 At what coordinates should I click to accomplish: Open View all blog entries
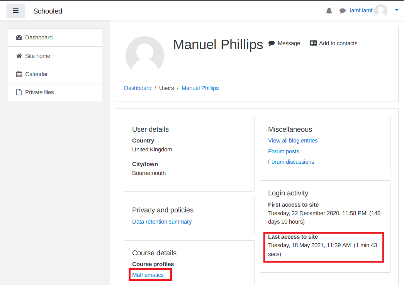pos(293,141)
